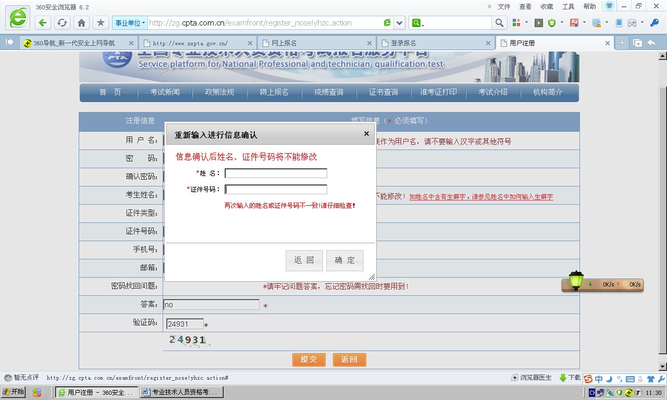
Task: Expand the arrow next to translation icon
Action: (x=584, y=23)
